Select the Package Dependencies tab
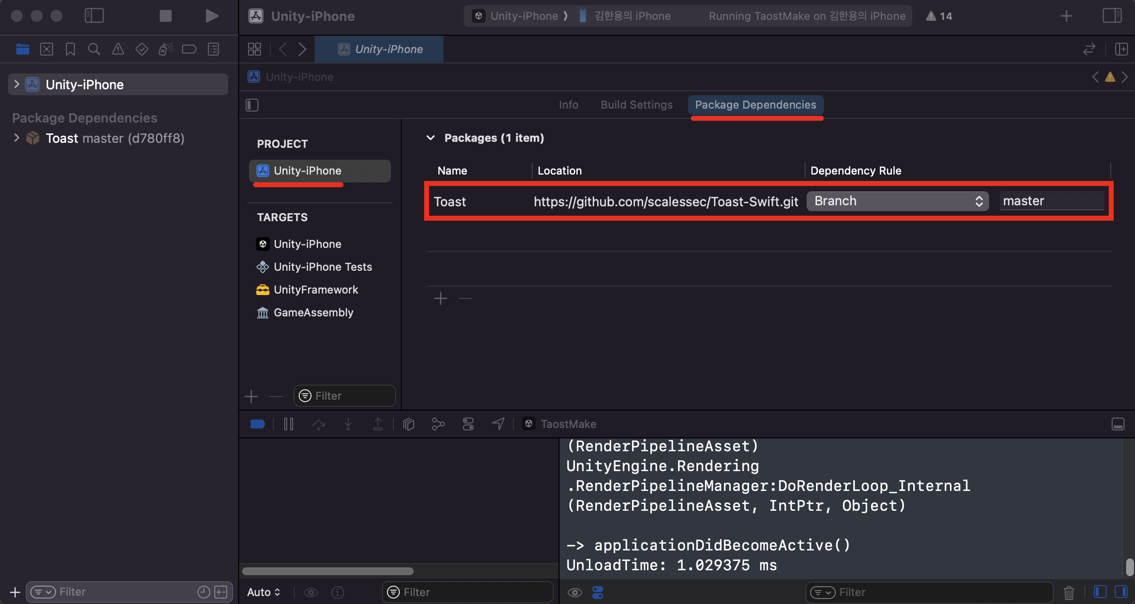The width and height of the screenshot is (1135, 604). pyautogui.click(x=756, y=105)
